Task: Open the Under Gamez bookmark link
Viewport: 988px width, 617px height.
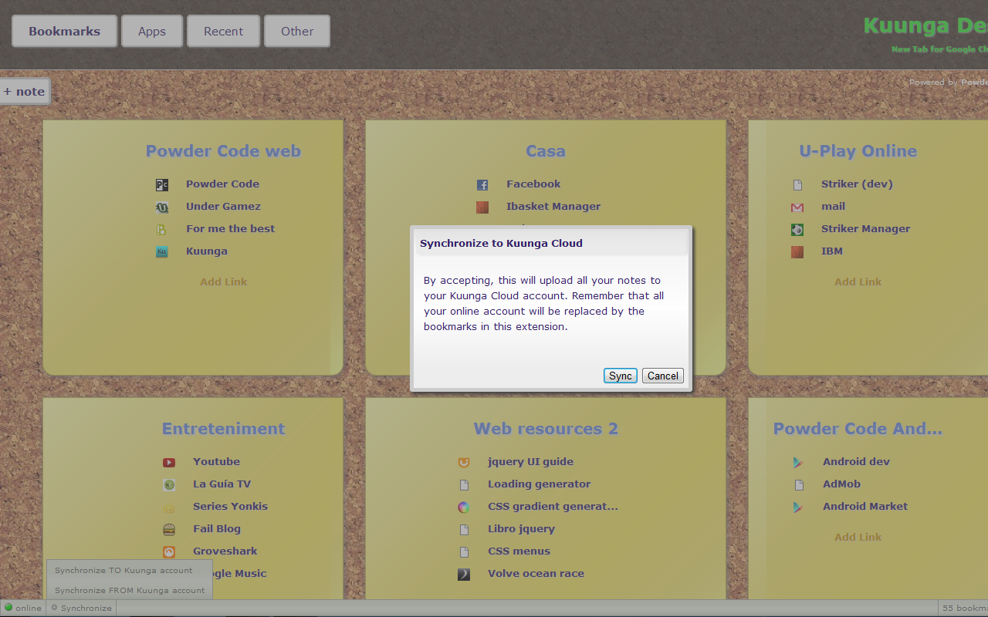Action: (223, 207)
